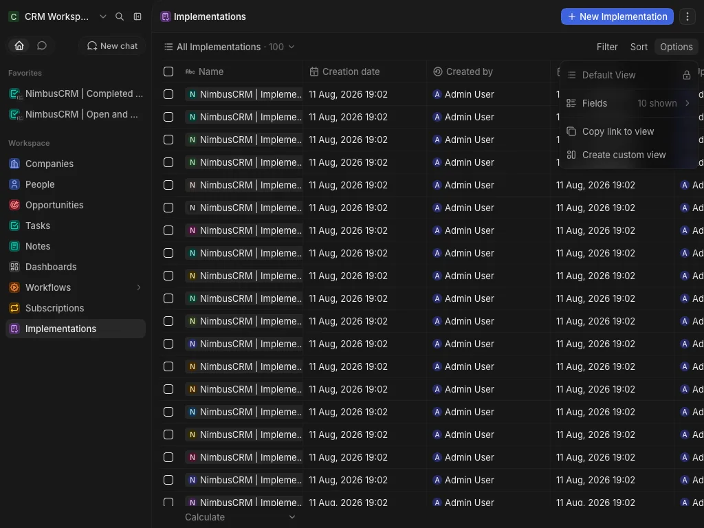Check the fourth row's checkbox

[168, 162]
